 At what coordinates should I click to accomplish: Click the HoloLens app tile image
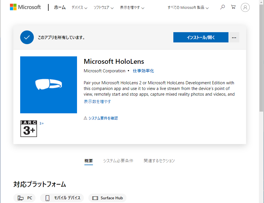pyautogui.click(x=49, y=85)
